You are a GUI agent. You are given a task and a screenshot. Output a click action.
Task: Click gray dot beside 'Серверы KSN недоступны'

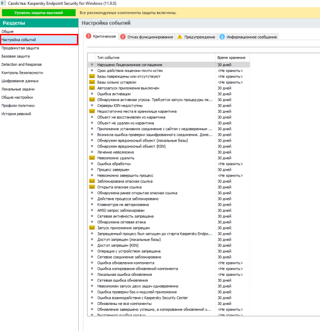[x=92, y=105]
